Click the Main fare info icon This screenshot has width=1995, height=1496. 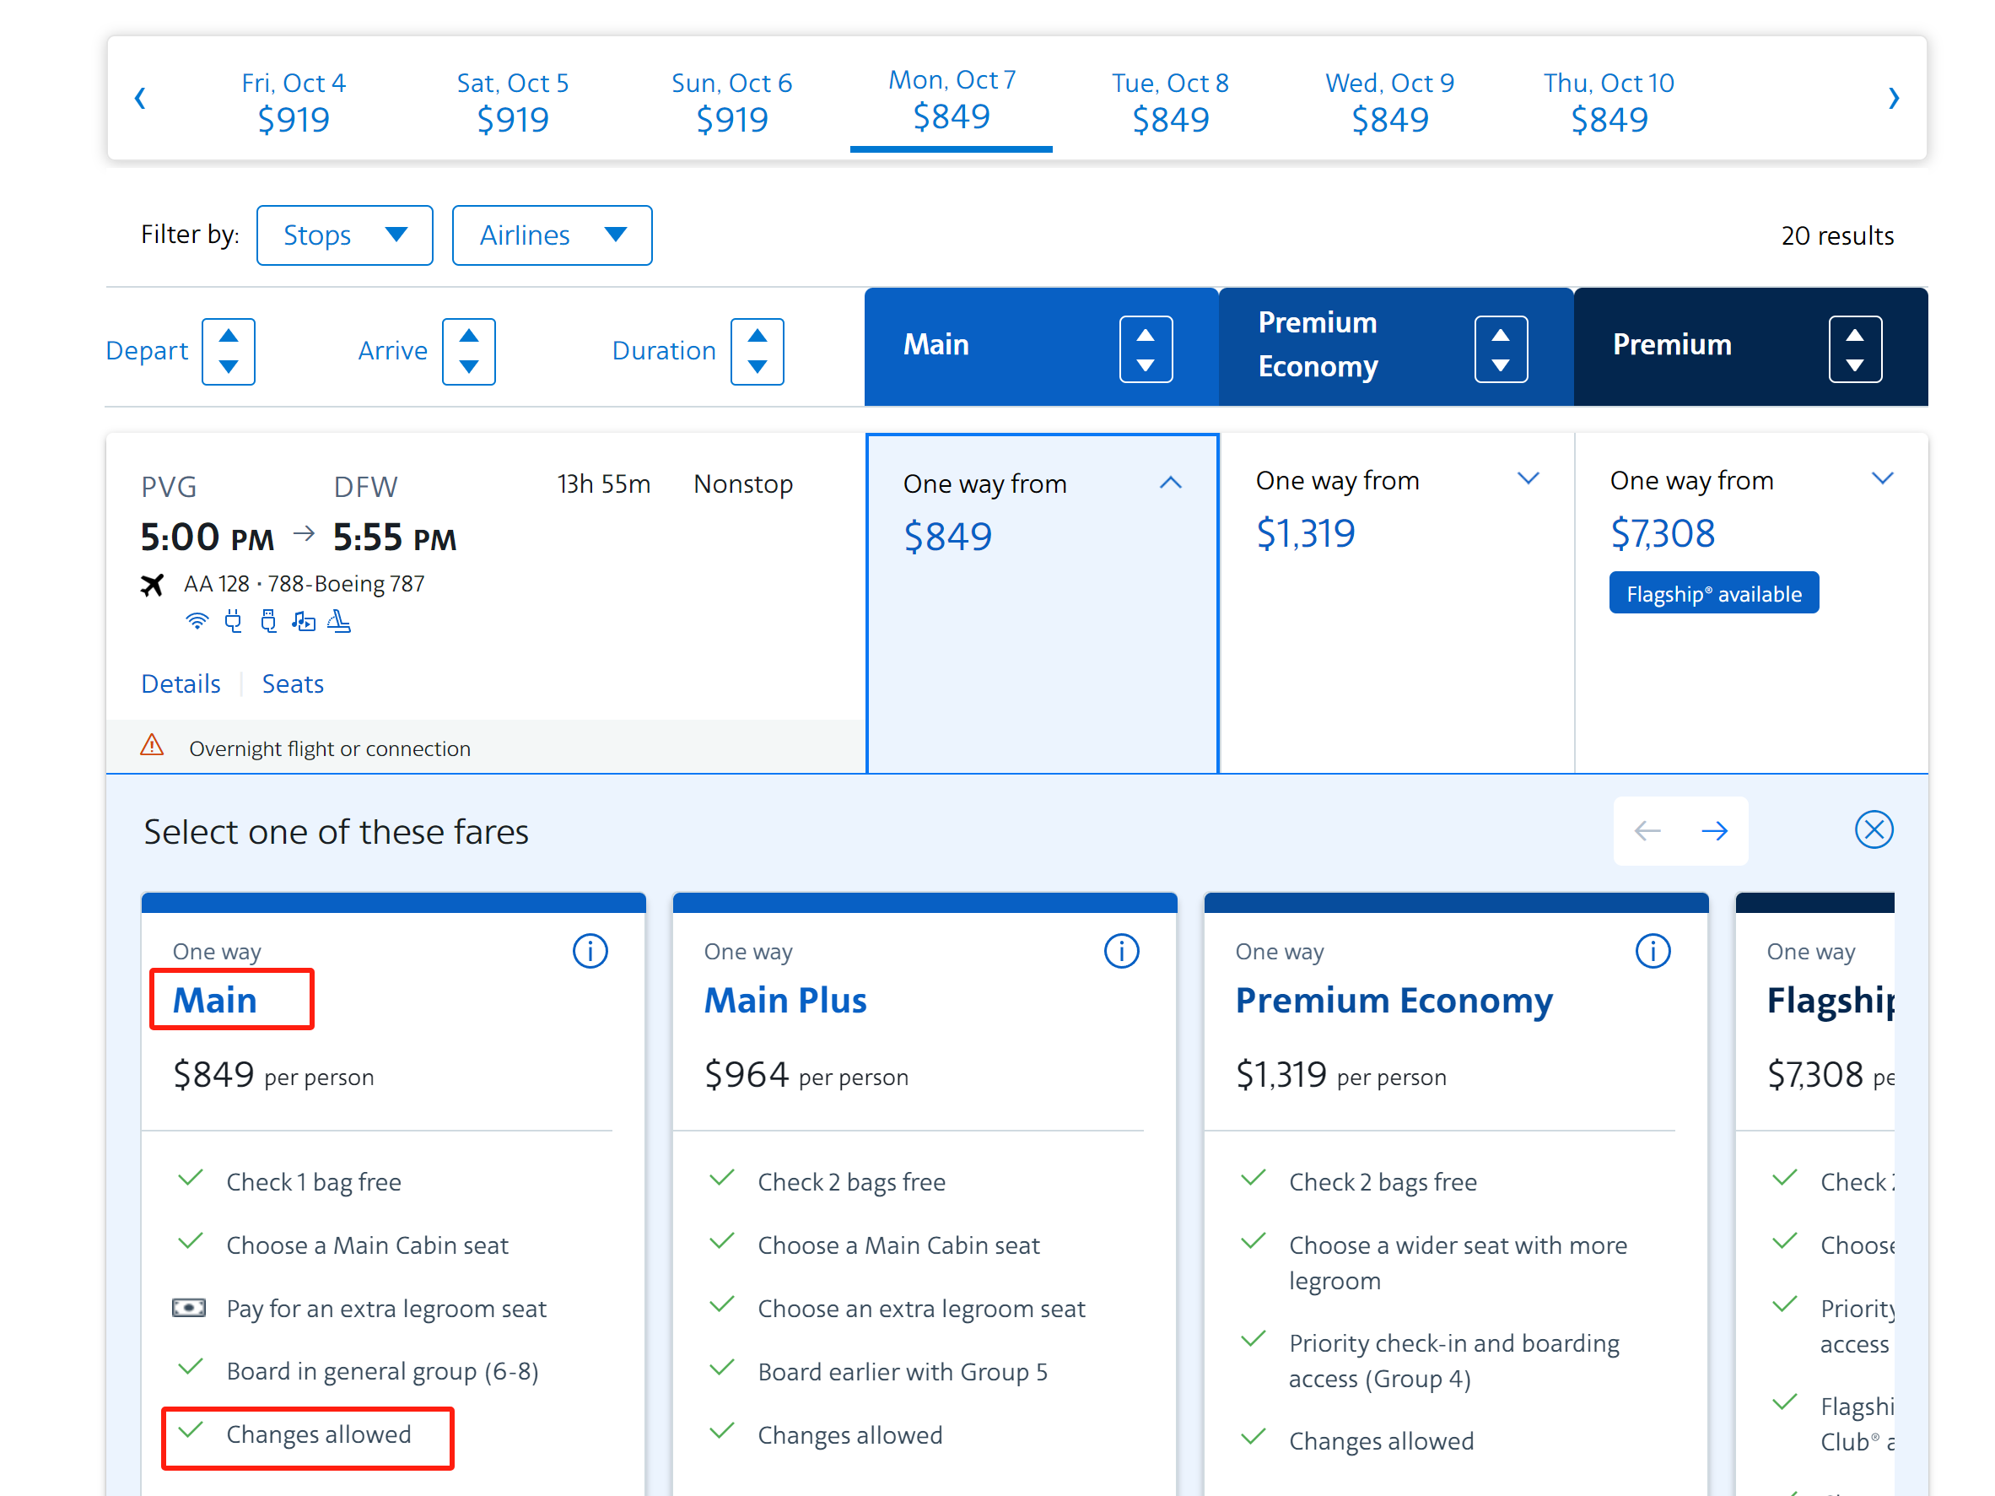click(x=590, y=951)
